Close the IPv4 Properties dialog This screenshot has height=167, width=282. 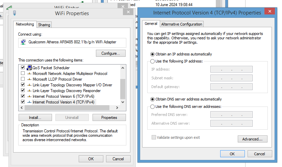click(x=270, y=11)
